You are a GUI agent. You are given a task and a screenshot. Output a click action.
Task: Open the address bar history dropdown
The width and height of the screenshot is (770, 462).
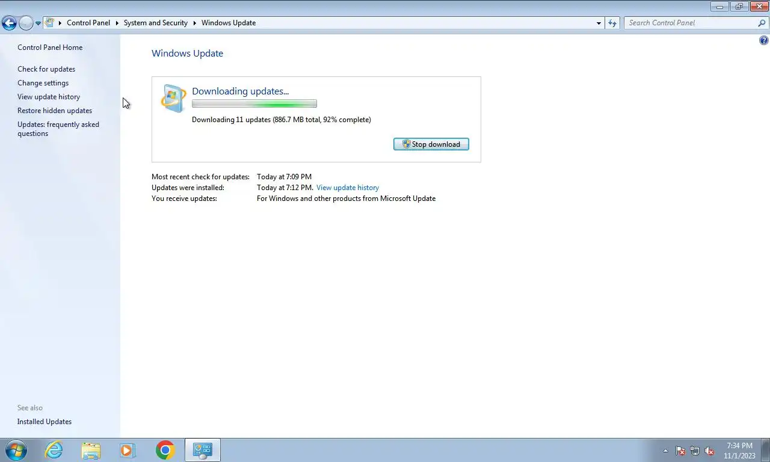coord(599,23)
